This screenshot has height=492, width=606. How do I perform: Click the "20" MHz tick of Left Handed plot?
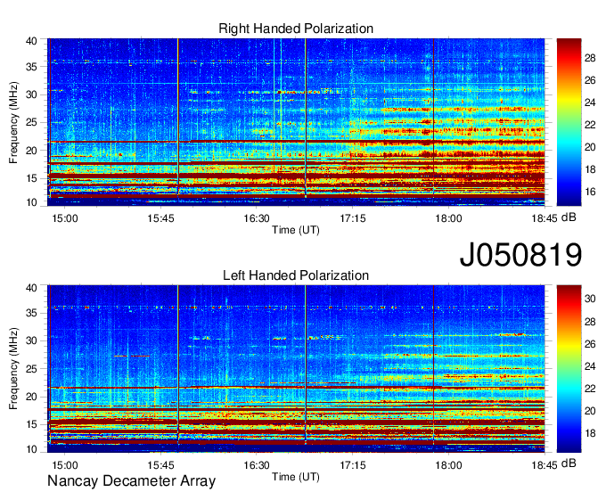tap(31, 397)
